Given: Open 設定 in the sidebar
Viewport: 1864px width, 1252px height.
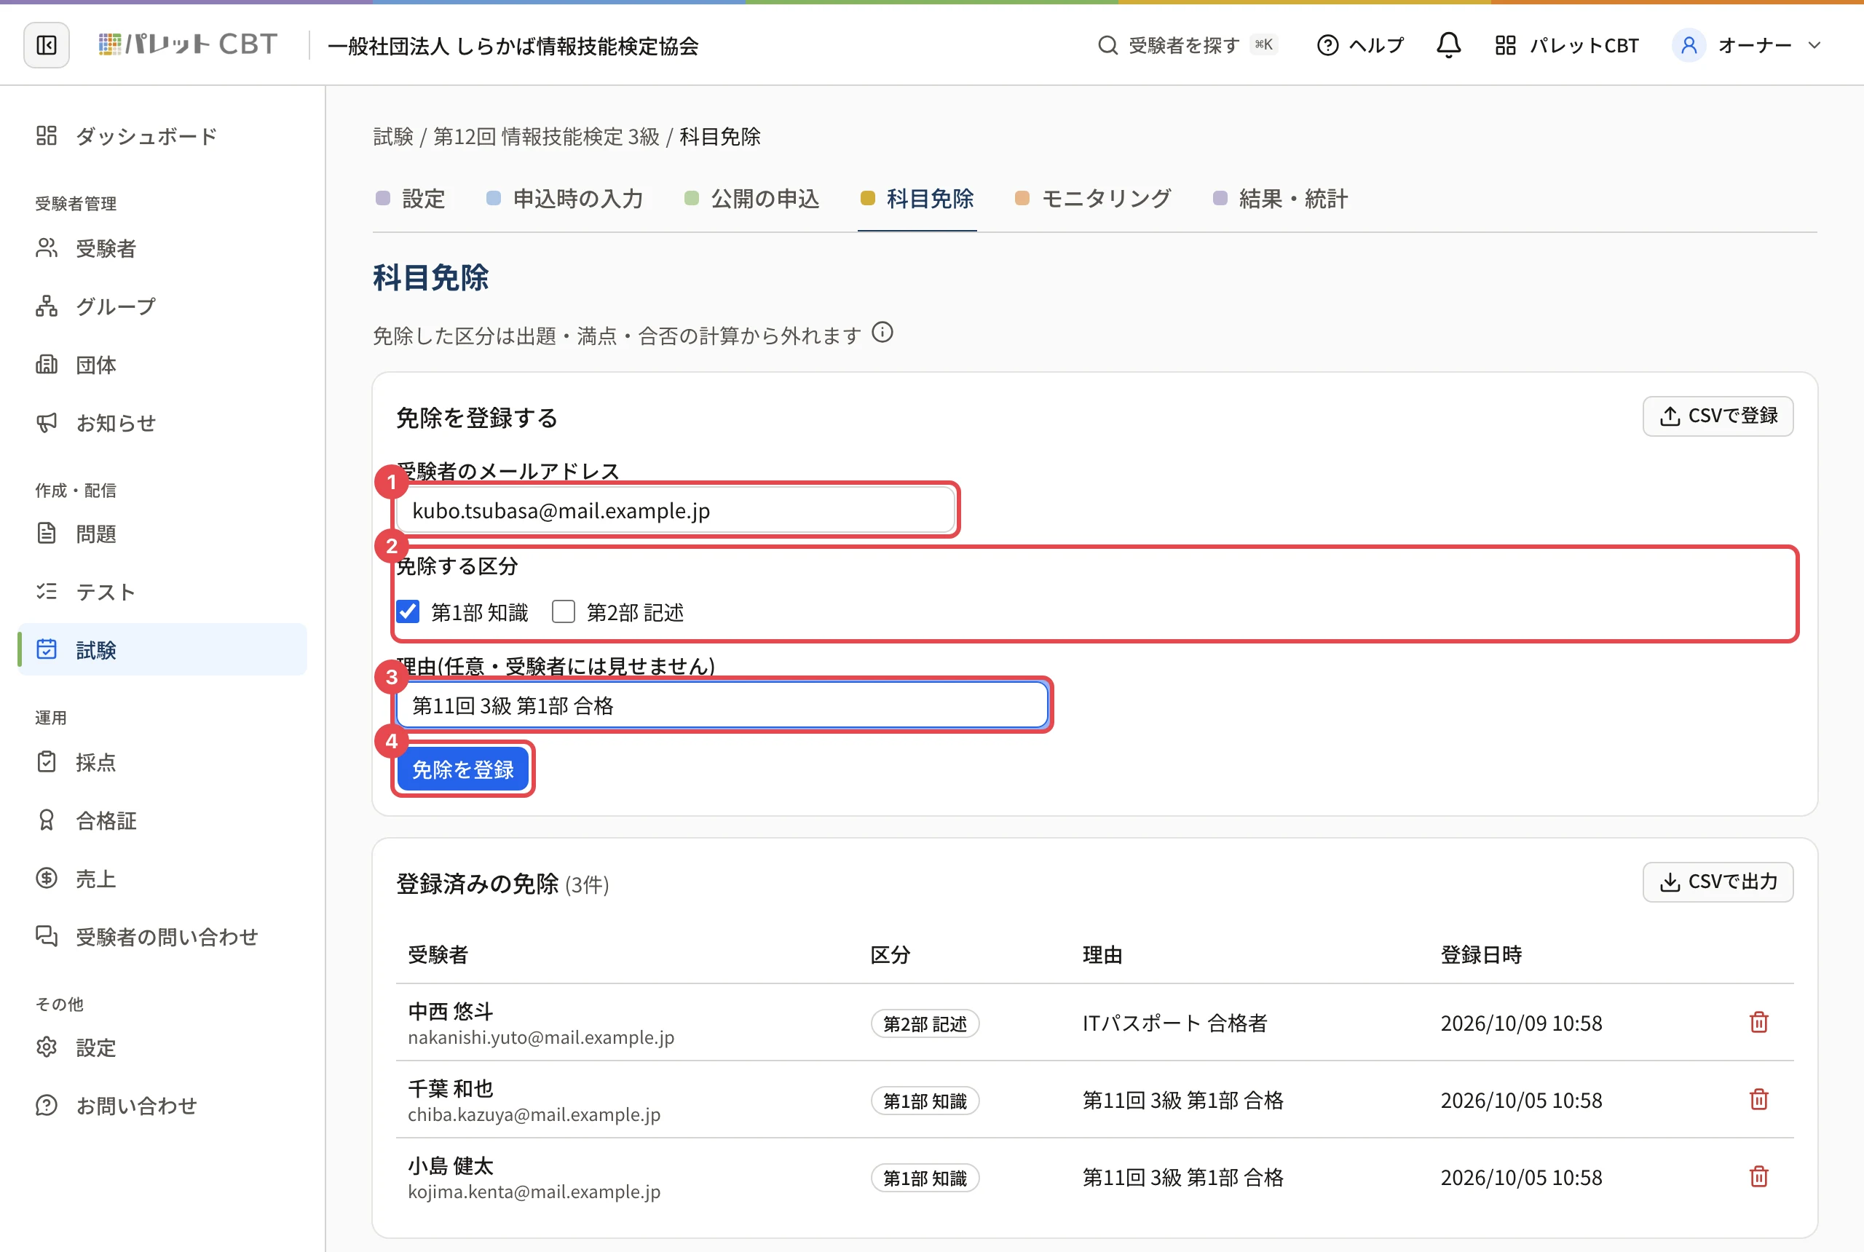Looking at the screenshot, I should click(x=162, y=1047).
